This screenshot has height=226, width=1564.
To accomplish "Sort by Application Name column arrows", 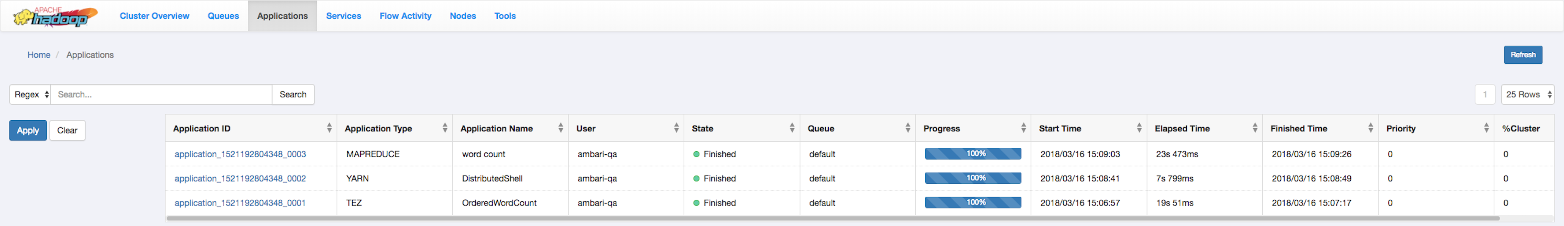I will (560, 128).
